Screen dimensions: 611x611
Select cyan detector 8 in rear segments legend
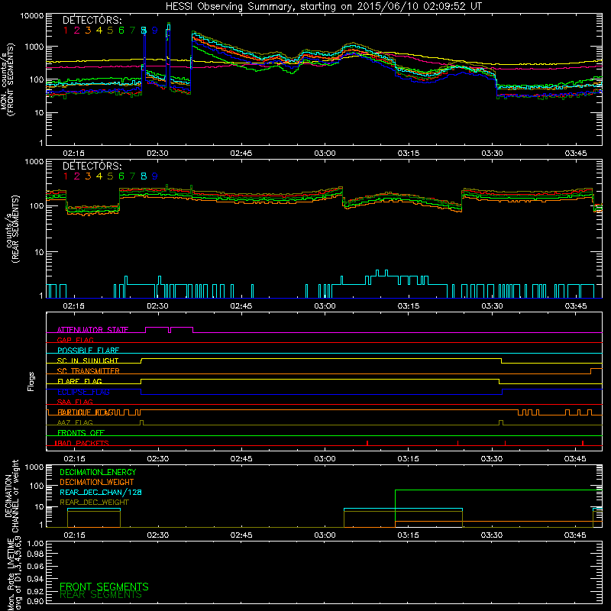tap(144, 176)
